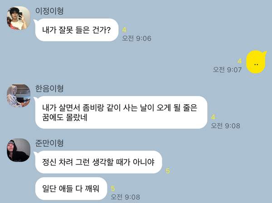272x203 pixels.
Task: Click the 오전 9:08 timestamp beside zombie message
Action: coord(225,126)
